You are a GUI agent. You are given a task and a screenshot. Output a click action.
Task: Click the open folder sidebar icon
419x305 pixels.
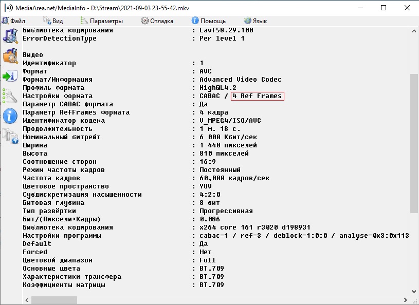click(x=10, y=56)
